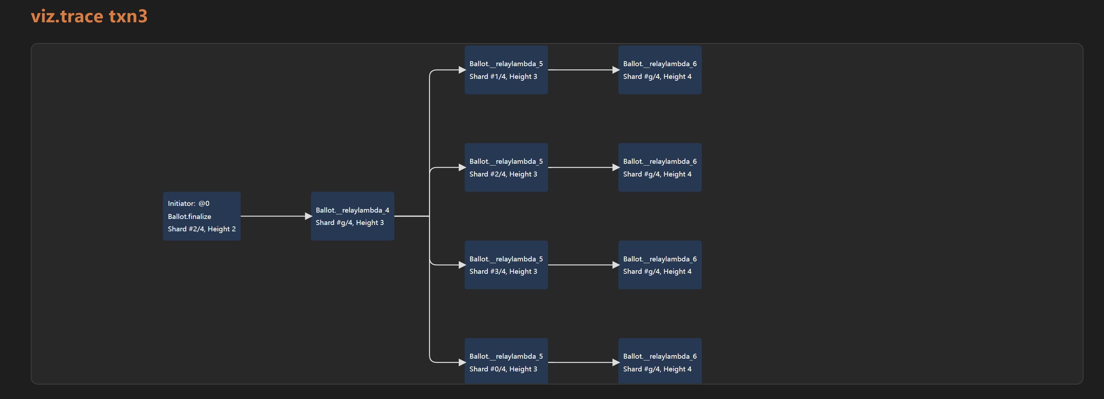The width and height of the screenshot is (1104, 399).
Task: Select the Initiator @0 Ballot.finalize node
Action: [x=201, y=216]
